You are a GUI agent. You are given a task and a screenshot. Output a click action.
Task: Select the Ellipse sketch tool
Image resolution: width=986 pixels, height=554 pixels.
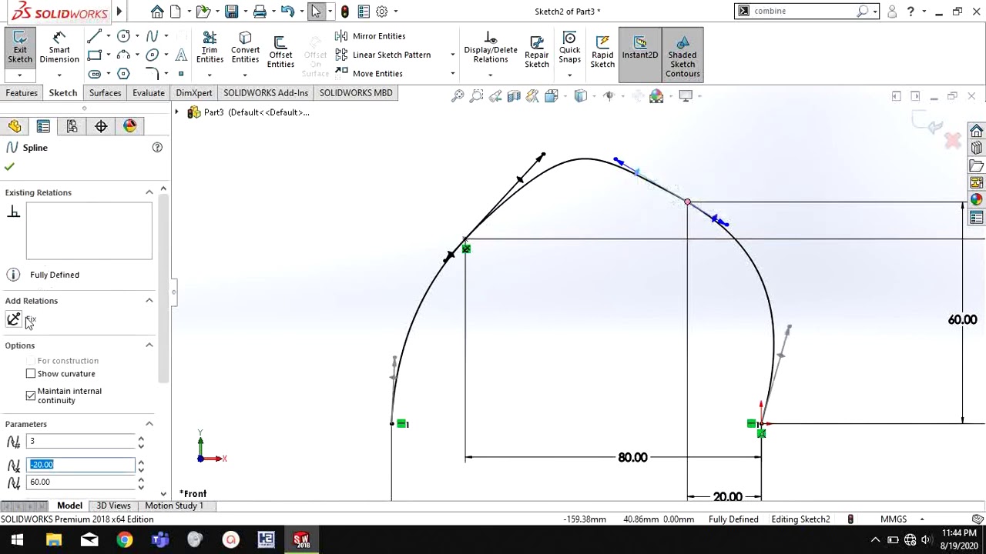153,55
